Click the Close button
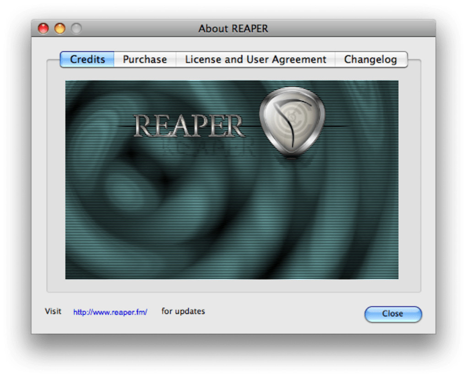 [x=393, y=314]
